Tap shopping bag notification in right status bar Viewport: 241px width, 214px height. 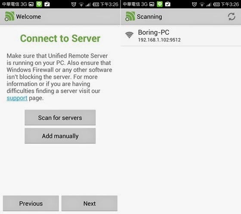click(168, 4)
